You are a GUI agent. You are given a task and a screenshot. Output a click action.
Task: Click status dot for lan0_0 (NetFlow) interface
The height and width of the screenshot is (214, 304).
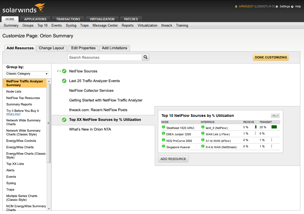[x=203, y=127]
